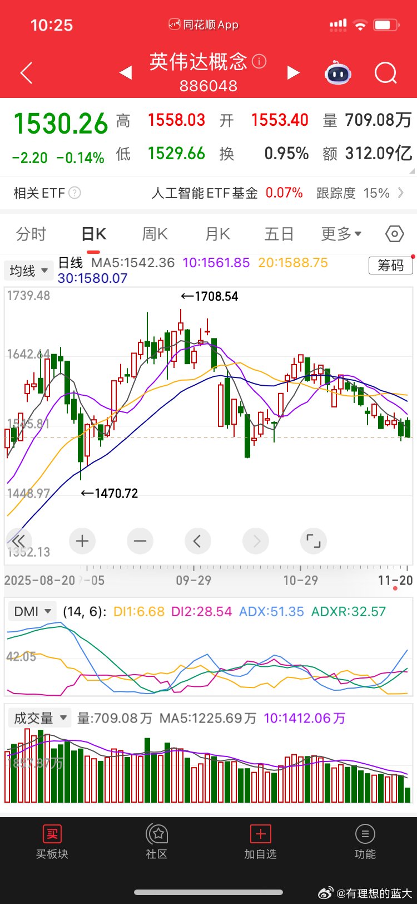Screen dimensions: 417x904
Task: Tap the high price 1558.03
Action: [176, 120]
